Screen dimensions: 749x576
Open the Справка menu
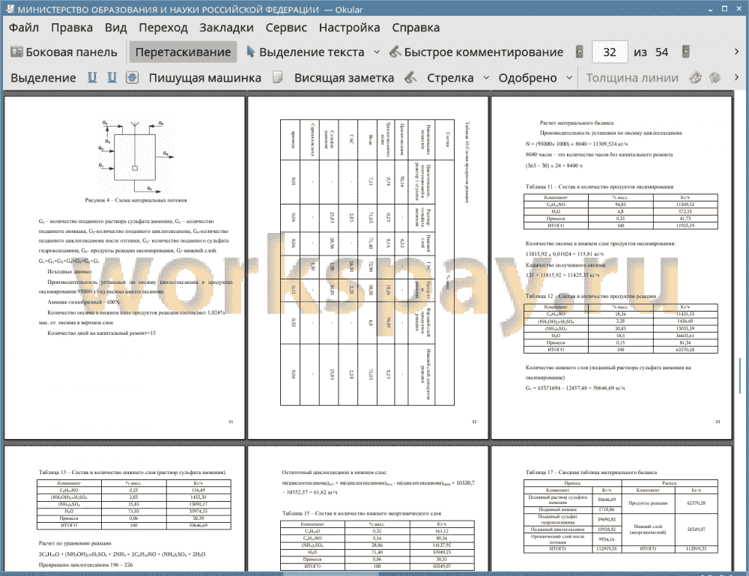point(416,28)
